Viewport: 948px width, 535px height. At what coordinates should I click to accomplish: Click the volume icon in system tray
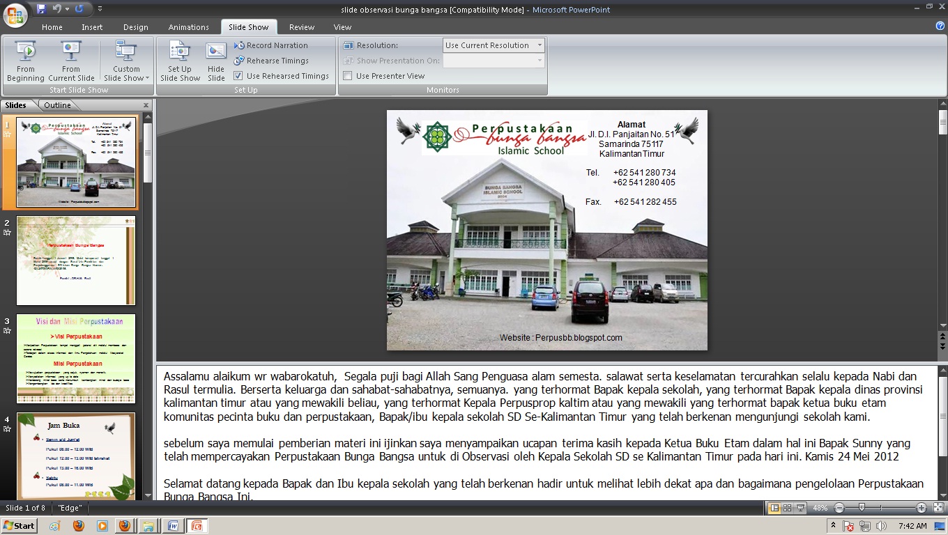[882, 526]
